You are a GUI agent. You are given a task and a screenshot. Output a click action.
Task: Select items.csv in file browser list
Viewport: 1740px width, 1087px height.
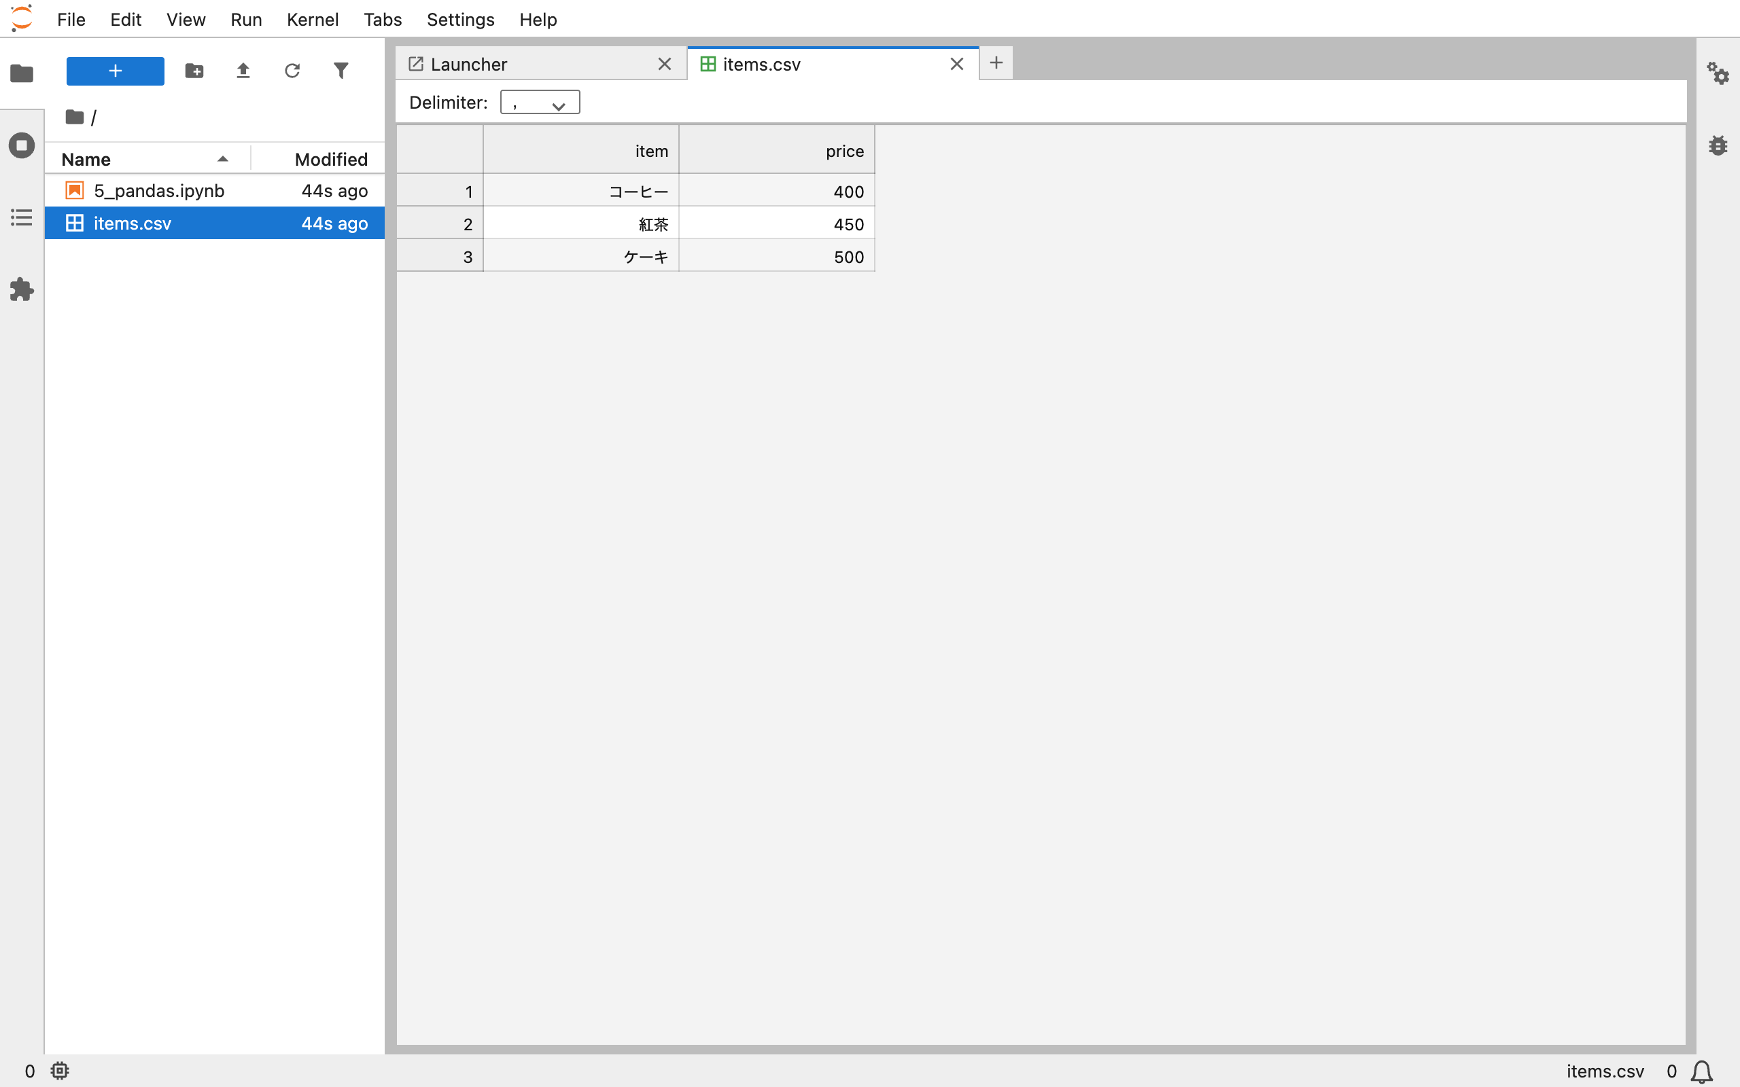(x=214, y=223)
